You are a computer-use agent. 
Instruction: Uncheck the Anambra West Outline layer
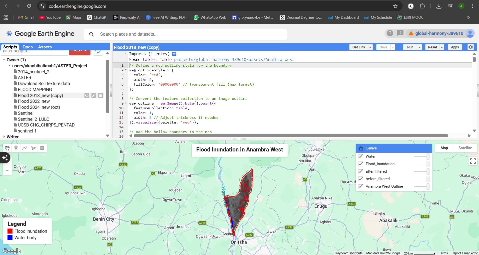361,186
